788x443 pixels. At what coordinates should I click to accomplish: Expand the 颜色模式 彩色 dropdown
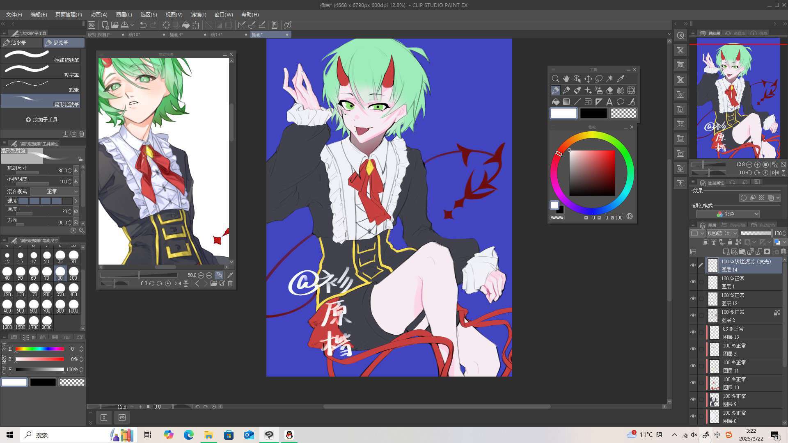pyautogui.click(x=728, y=214)
